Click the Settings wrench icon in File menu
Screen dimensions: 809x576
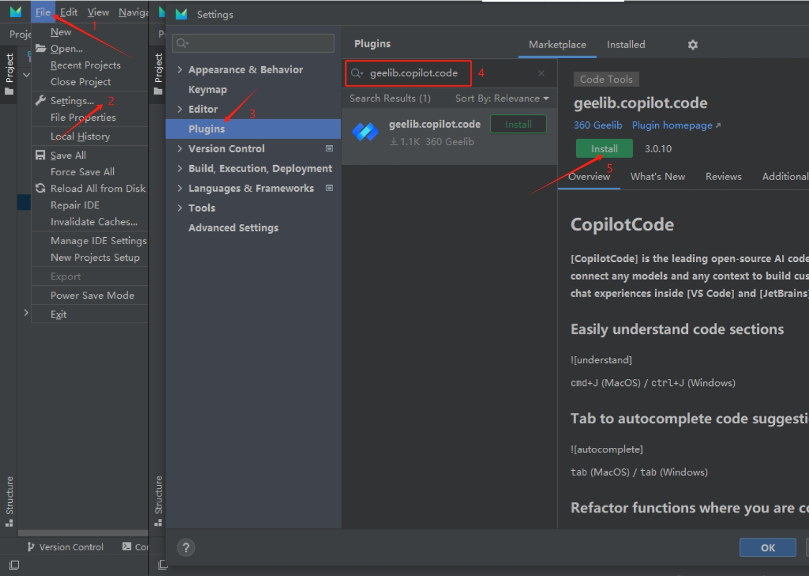point(41,100)
